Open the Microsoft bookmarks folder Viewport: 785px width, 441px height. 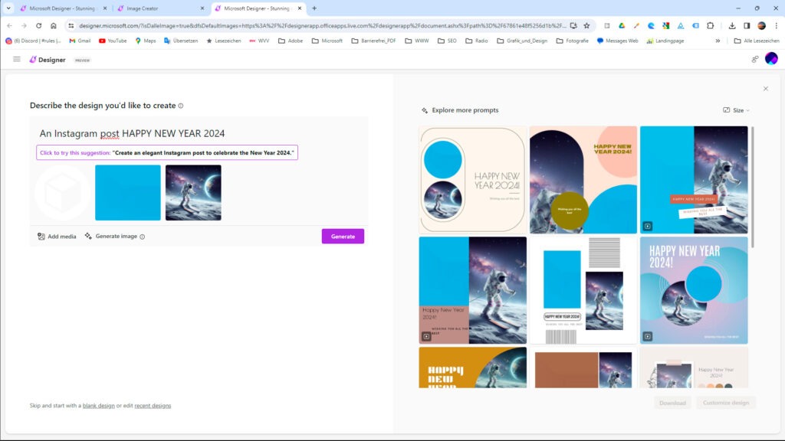(327, 41)
